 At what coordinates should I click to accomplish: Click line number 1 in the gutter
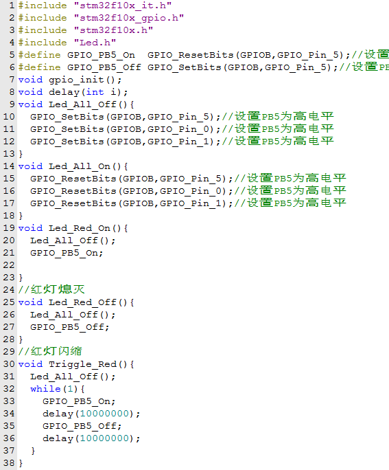(12, 5)
